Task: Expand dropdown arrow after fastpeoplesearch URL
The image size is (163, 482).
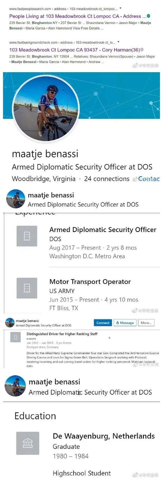Action: tap(120, 8)
